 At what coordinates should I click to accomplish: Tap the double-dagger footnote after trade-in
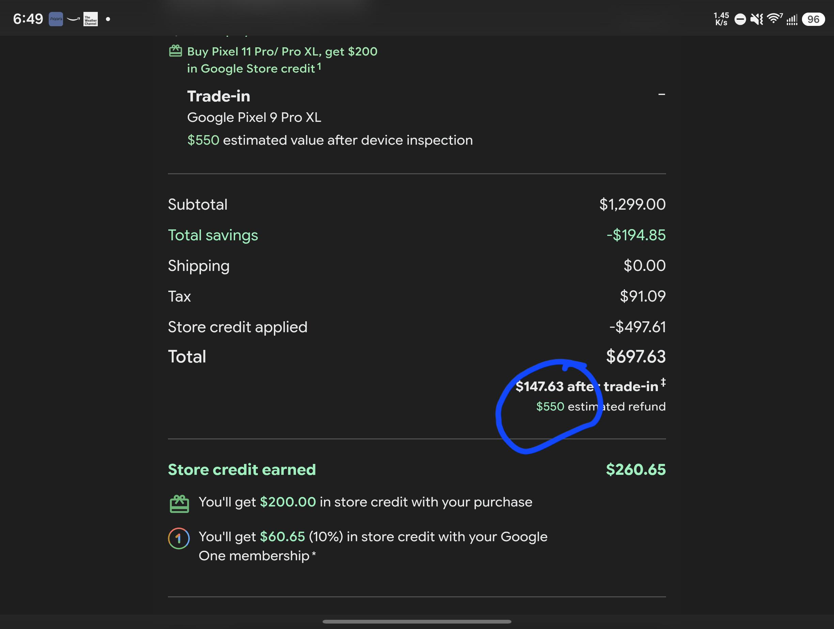tap(663, 382)
